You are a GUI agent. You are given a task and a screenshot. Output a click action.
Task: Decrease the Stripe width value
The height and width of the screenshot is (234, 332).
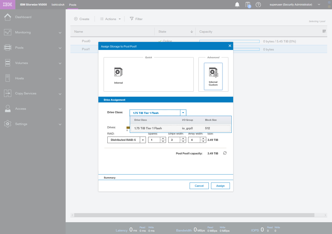tap(183, 141)
